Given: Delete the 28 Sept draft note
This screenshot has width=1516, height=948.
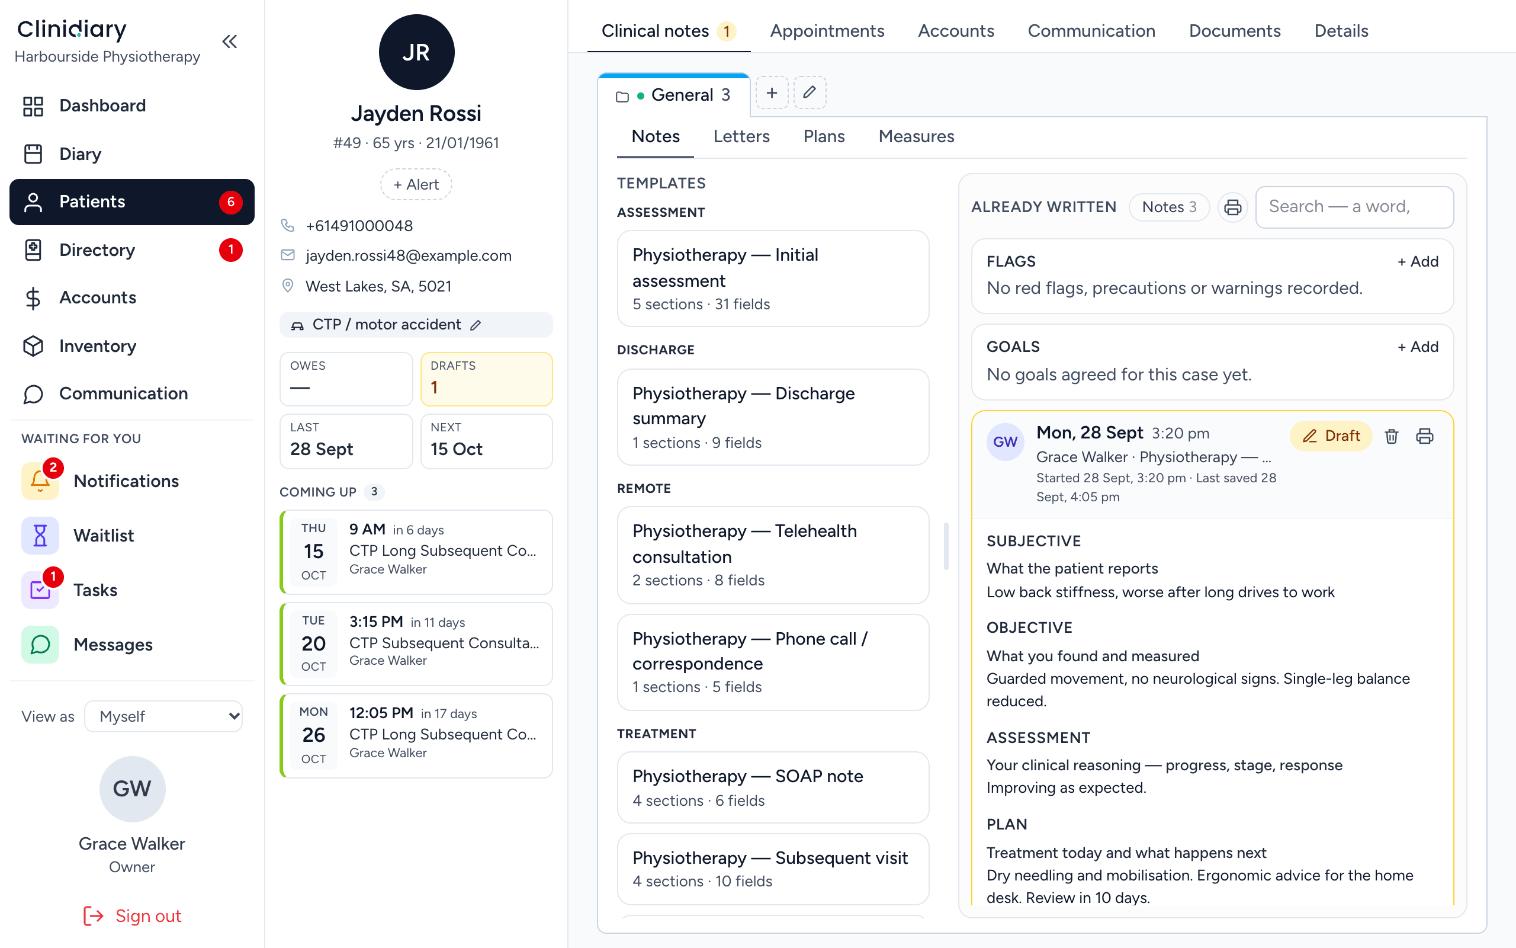Looking at the screenshot, I should (x=1391, y=437).
